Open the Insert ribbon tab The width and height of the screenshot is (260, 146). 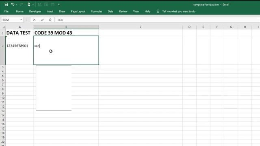point(50,11)
